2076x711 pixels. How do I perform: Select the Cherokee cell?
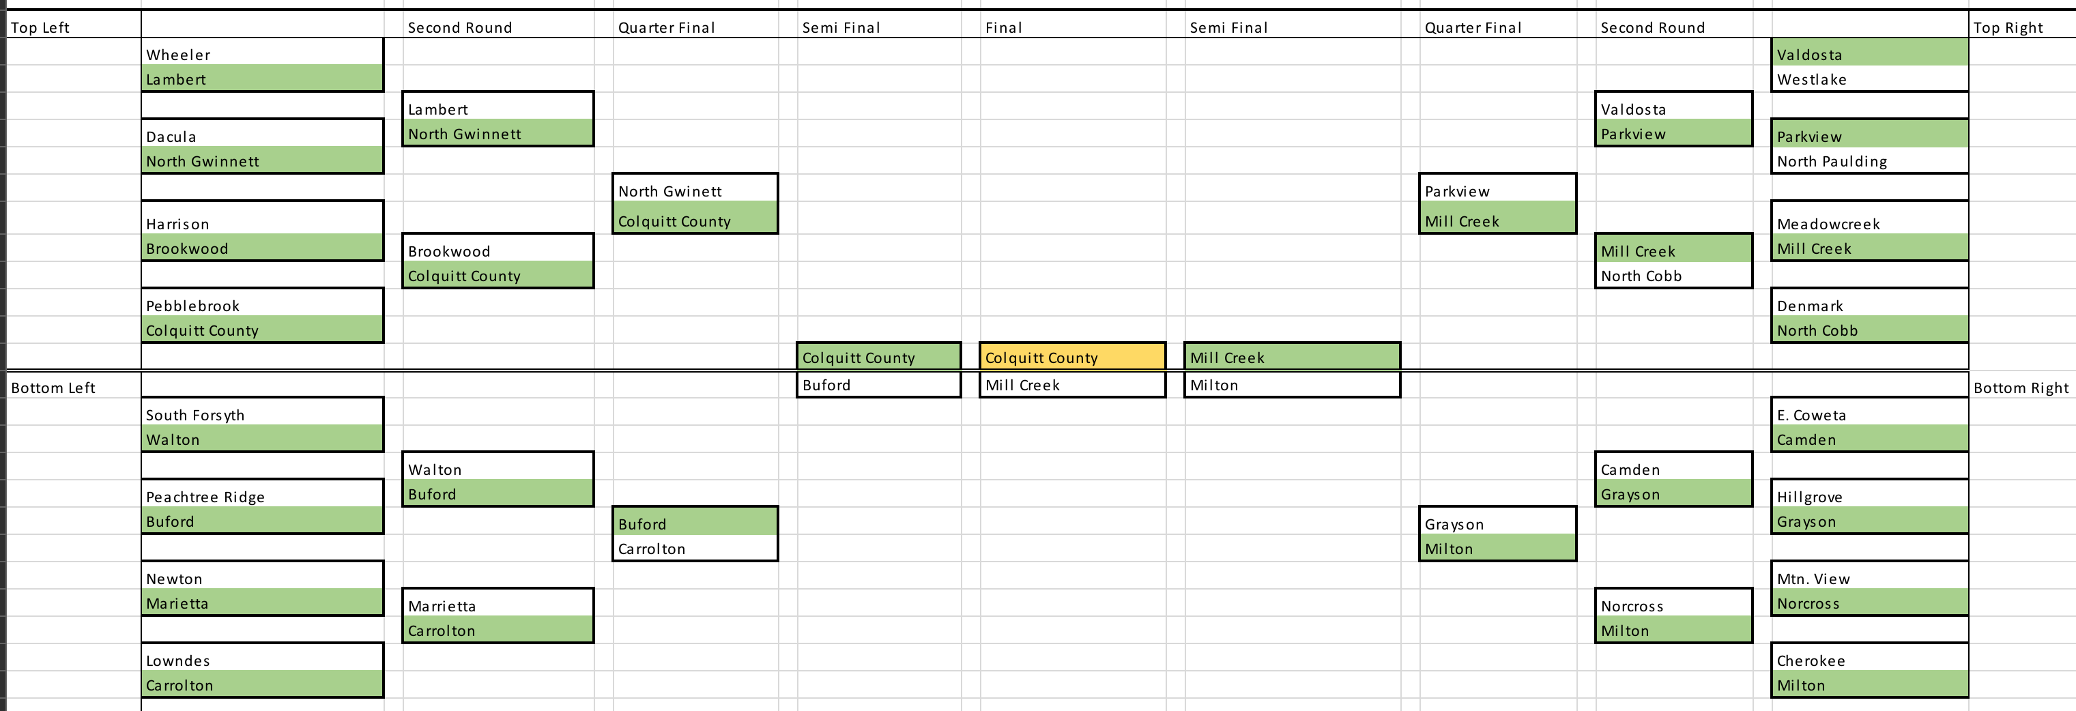point(1869,661)
